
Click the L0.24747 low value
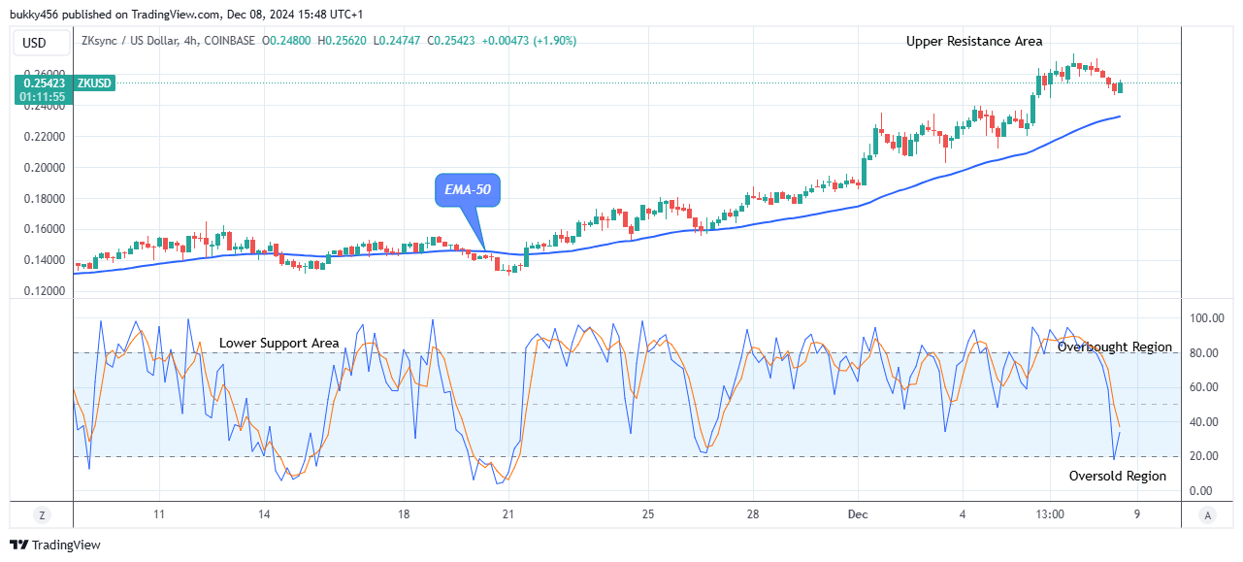[x=398, y=41]
